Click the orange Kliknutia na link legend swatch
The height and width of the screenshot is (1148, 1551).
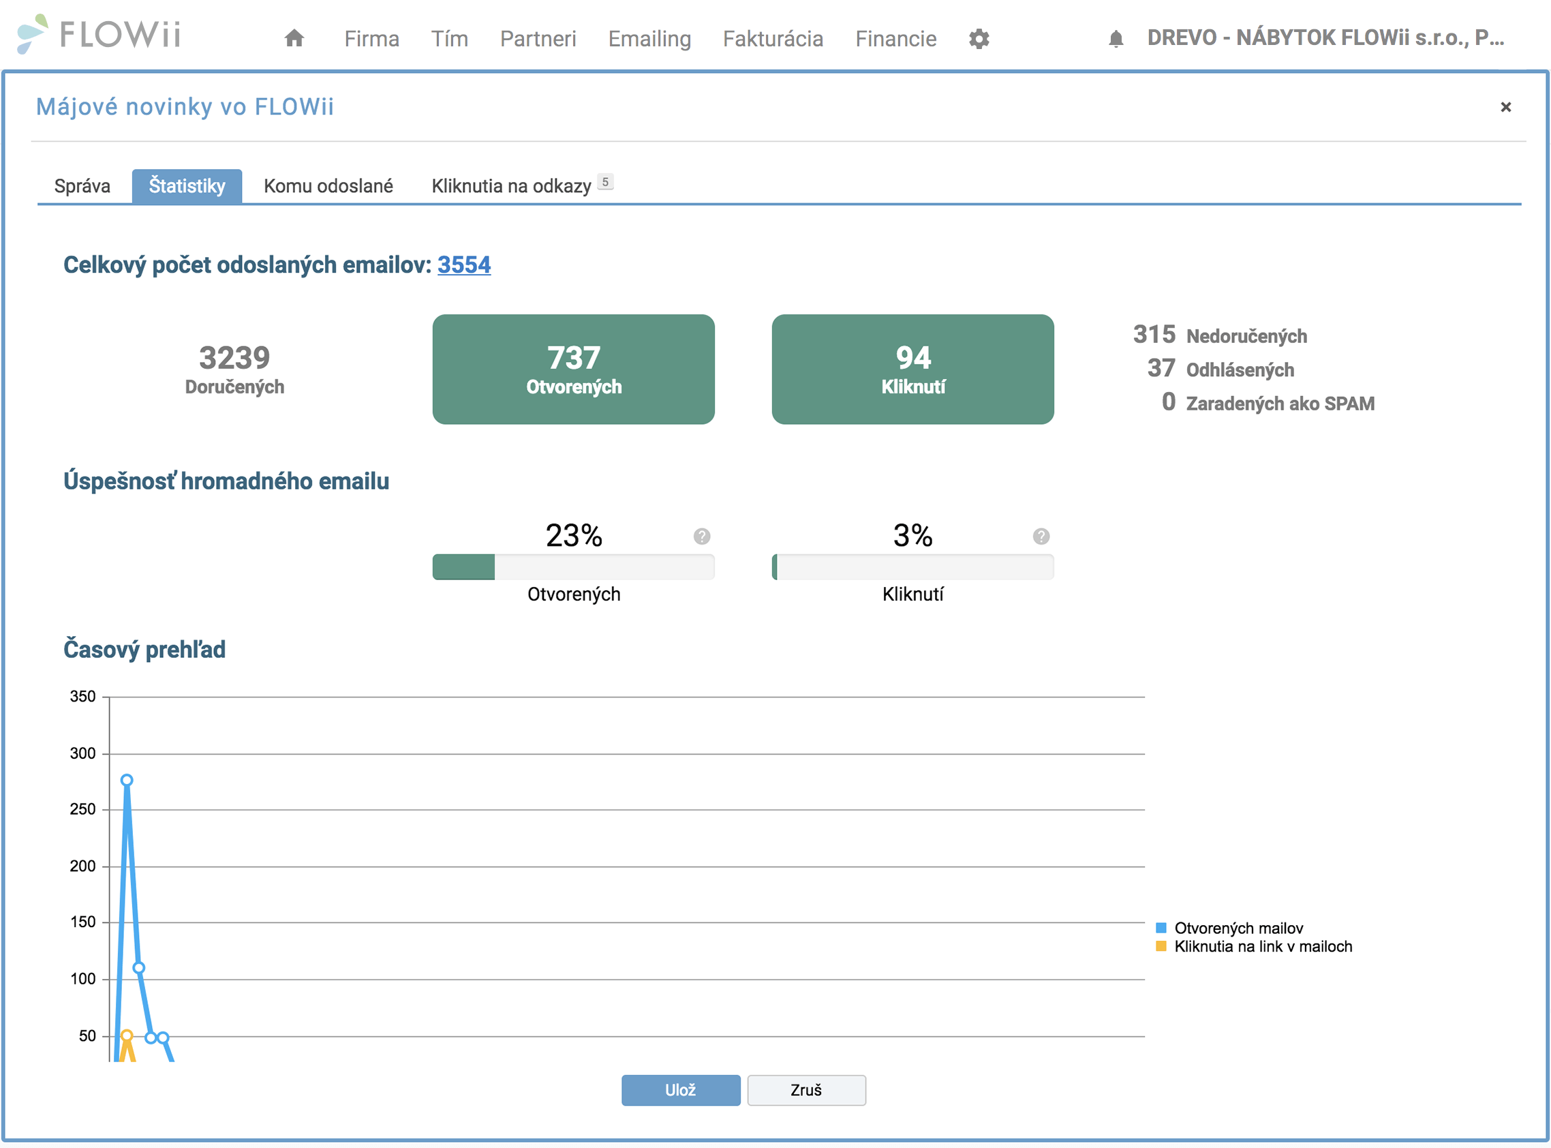[1161, 946]
